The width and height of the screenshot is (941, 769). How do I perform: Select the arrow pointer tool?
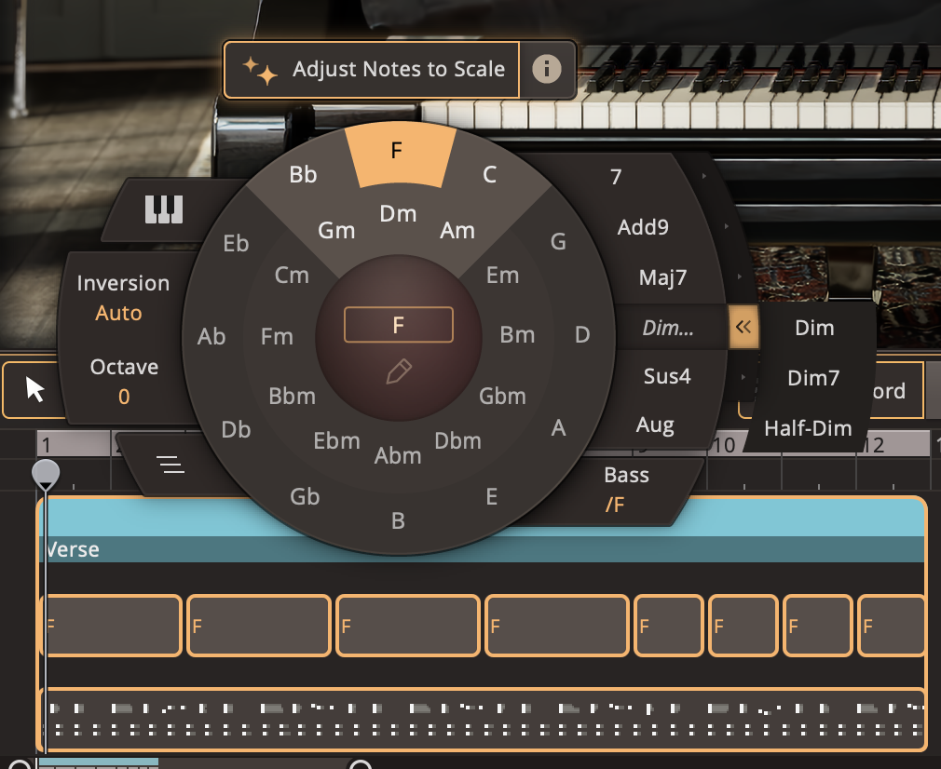(x=34, y=389)
